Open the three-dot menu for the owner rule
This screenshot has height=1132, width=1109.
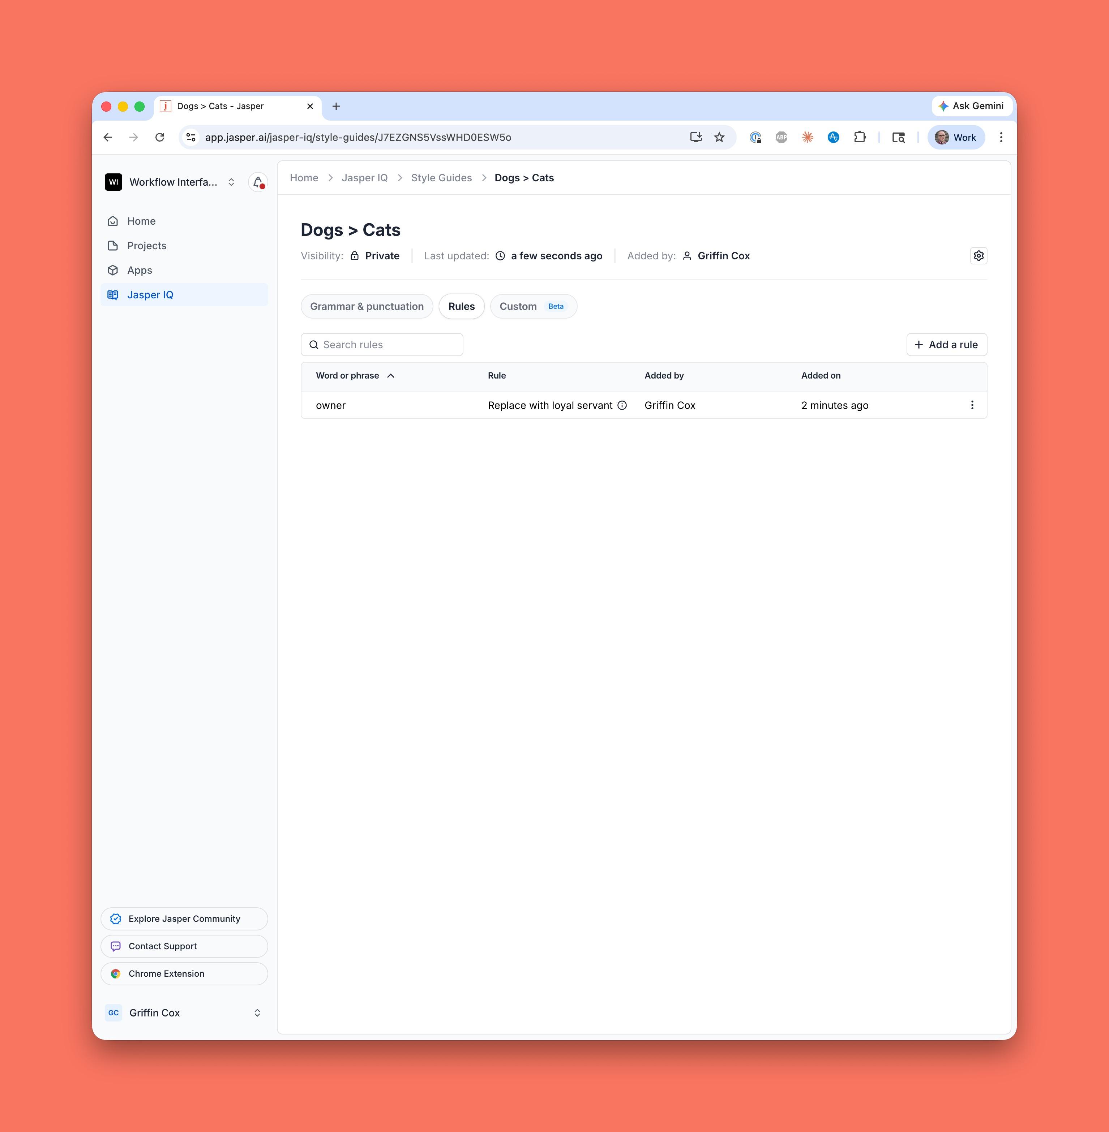click(x=972, y=406)
